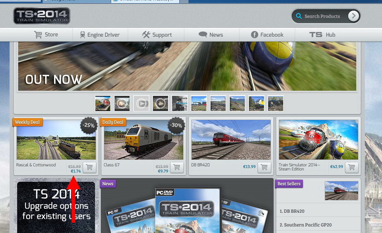Click the €42.99 price
Image resolution: width=382 pixels, height=233 pixels.
tap(336, 167)
